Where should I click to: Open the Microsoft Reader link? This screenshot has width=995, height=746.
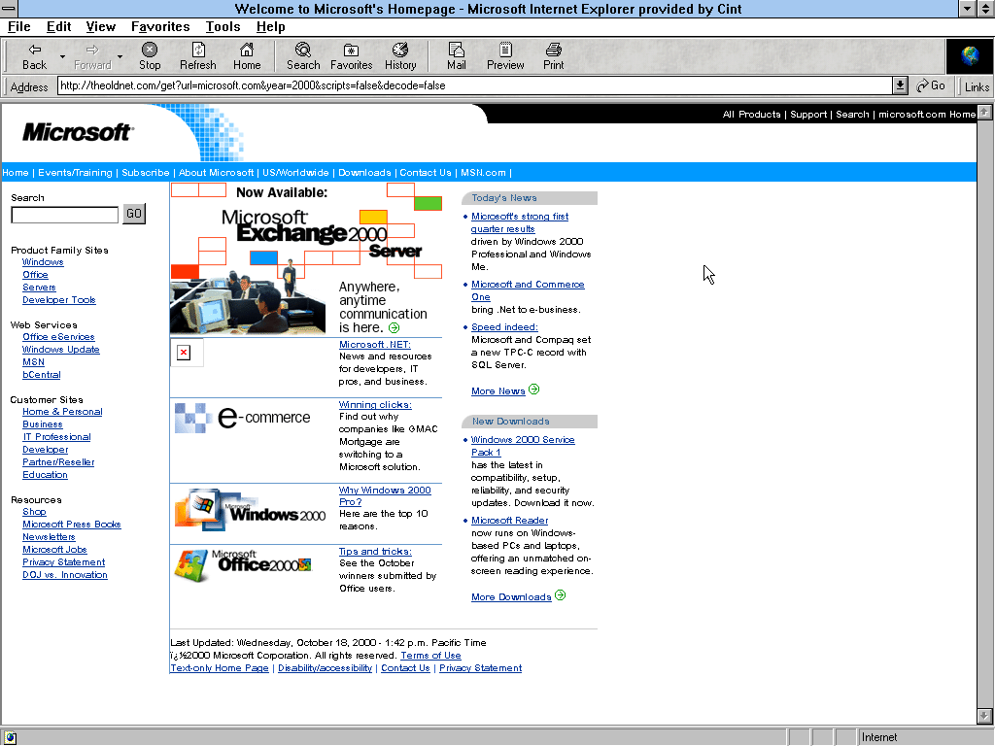[x=509, y=521]
